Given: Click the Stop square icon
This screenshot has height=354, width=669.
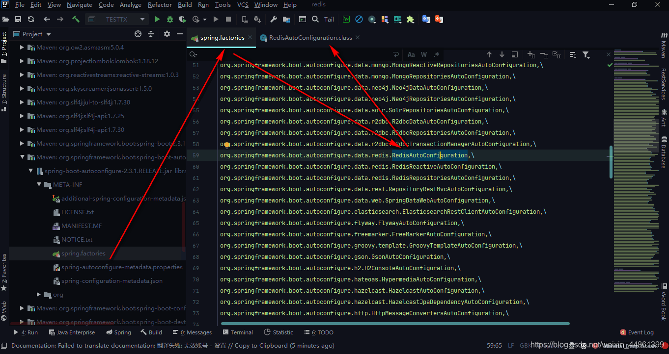Looking at the screenshot, I should click(x=228, y=19).
